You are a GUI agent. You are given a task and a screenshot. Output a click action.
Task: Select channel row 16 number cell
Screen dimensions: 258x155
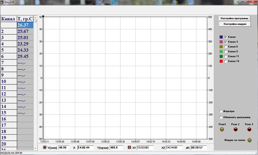click(9, 119)
